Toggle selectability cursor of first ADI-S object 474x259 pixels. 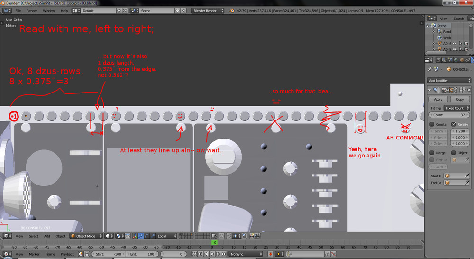click(x=460, y=43)
